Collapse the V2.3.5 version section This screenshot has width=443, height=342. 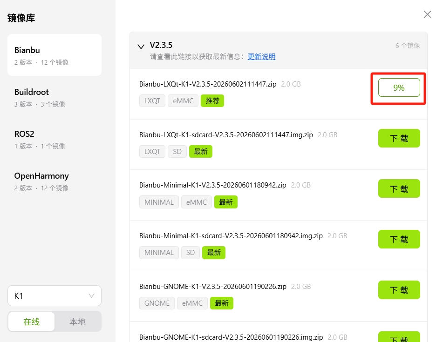[141, 47]
